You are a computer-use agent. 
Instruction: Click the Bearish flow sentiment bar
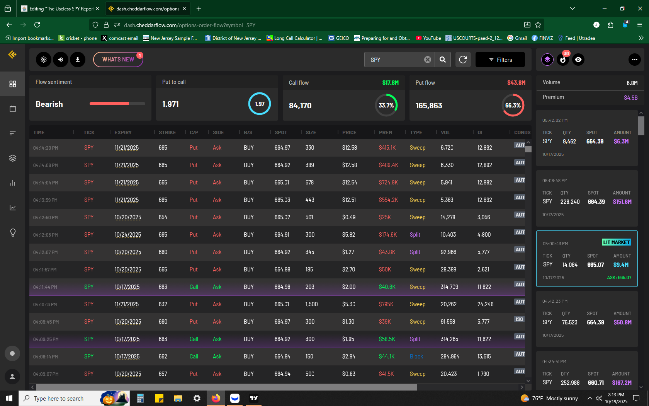117,104
